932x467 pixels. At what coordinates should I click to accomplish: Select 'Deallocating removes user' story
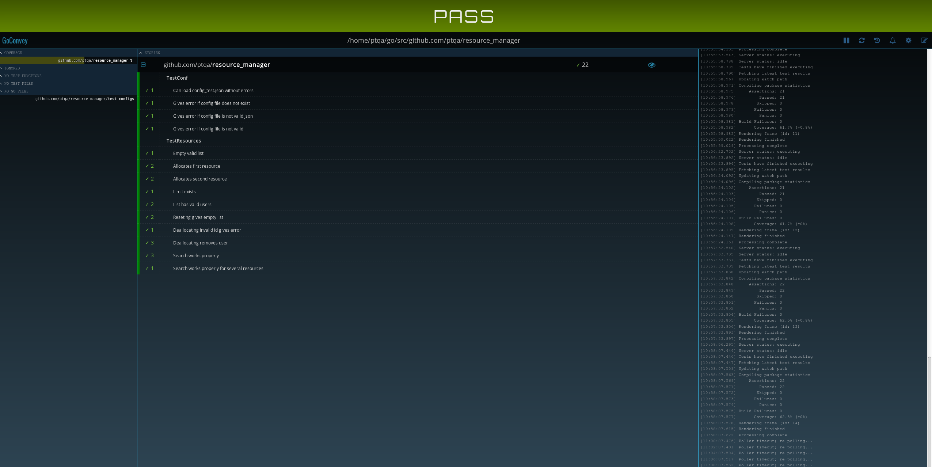[200, 243]
